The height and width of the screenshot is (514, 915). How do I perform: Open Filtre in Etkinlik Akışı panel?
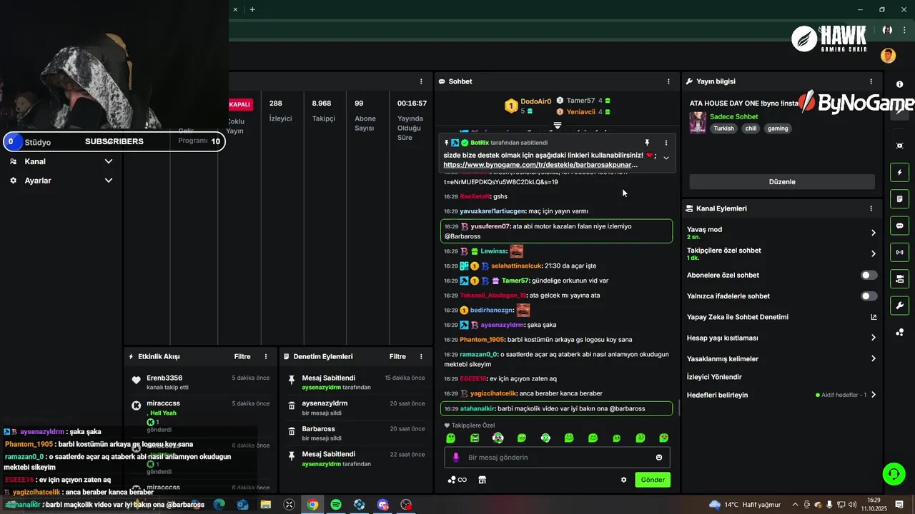pyautogui.click(x=242, y=356)
